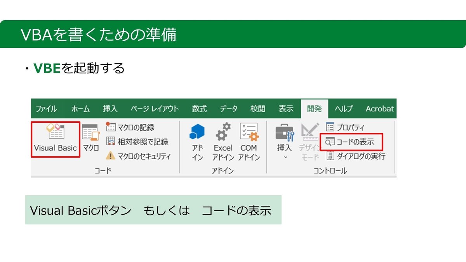Select the 開発 (Developer) tab
This screenshot has height=262, width=466.
point(315,109)
